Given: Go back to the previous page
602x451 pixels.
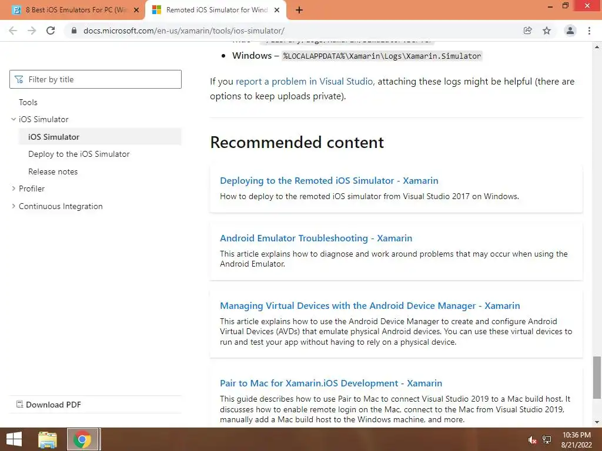Looking at the screenshot, I should (13, 31).
